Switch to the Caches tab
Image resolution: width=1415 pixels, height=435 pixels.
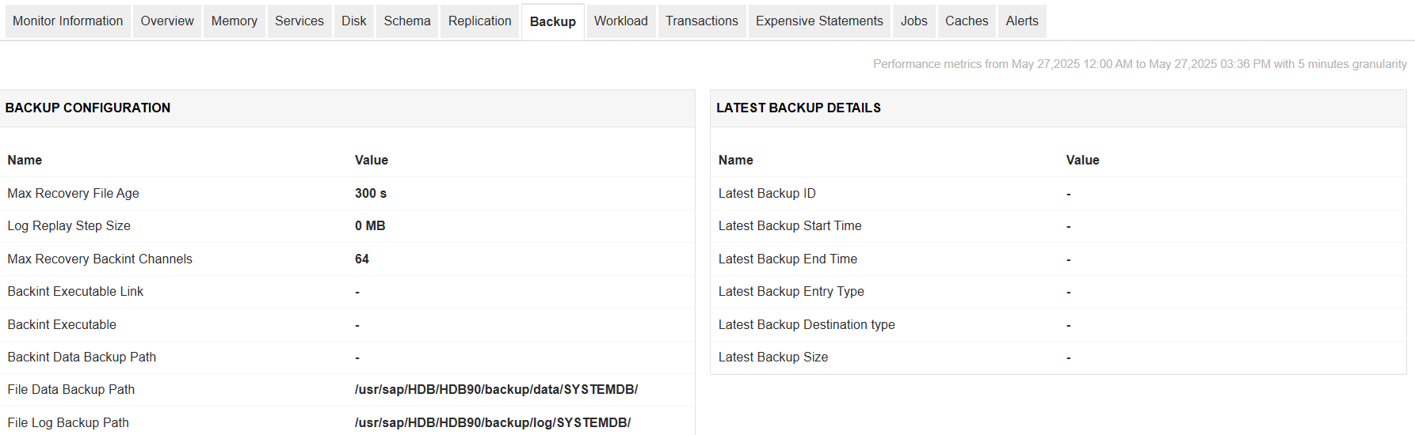click(966, 21)
